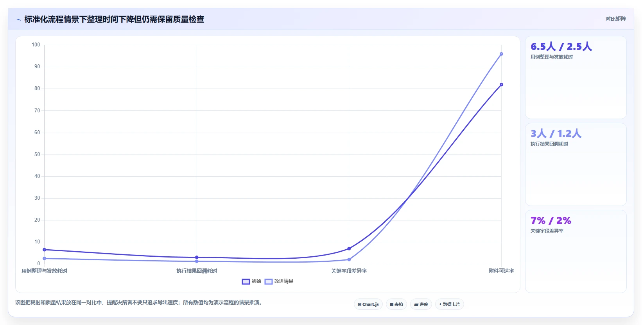Click x-axis label 用例整理与发放耗时
Image resolution: width=642 pixels, height=325 pixels.
45,271
